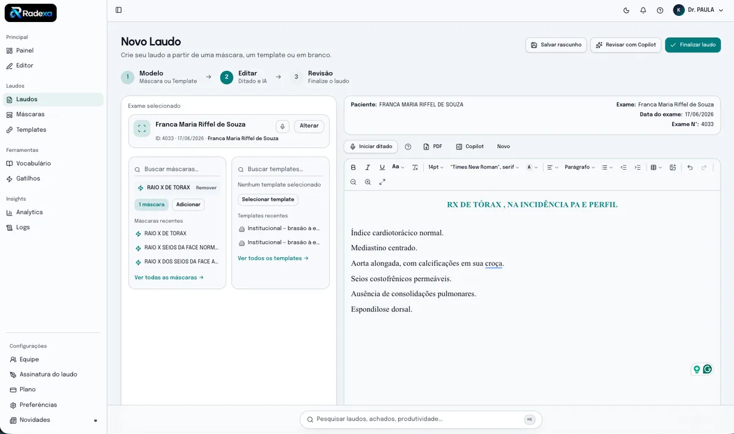Viewport: 734px width, 434px height.
Task: Apply underline formatting
Action: tap(382, 167)
